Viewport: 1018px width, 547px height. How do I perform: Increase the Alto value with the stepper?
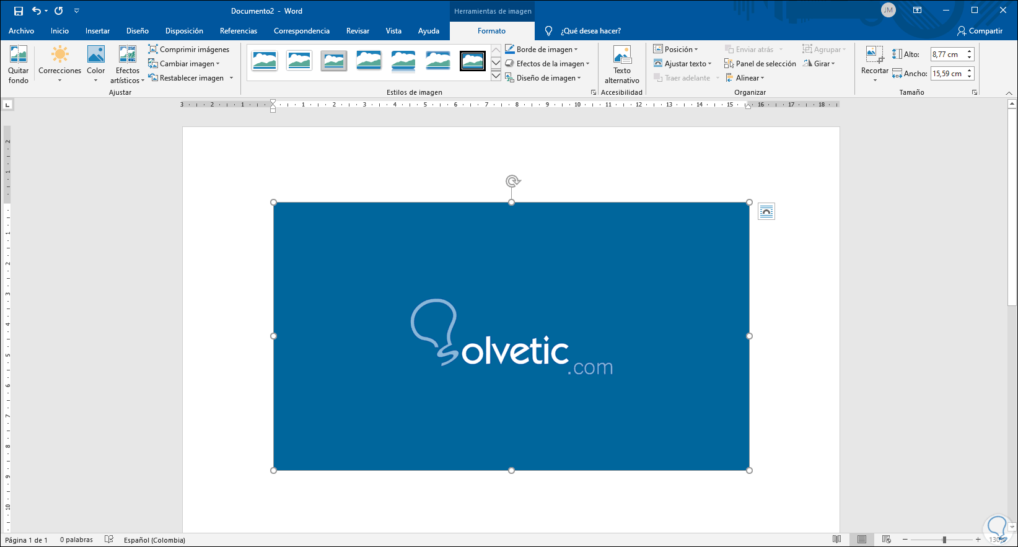[x=970, y=51]
